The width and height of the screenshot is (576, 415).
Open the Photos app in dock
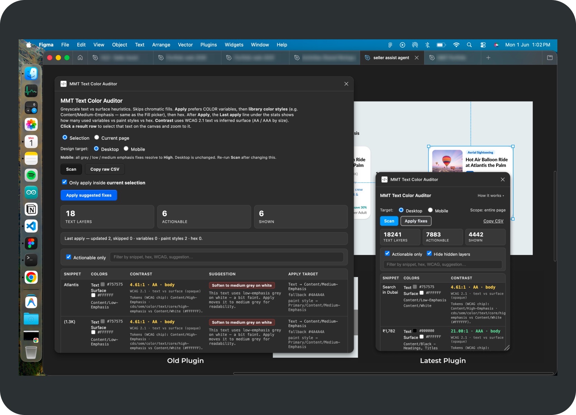(31, 125)
